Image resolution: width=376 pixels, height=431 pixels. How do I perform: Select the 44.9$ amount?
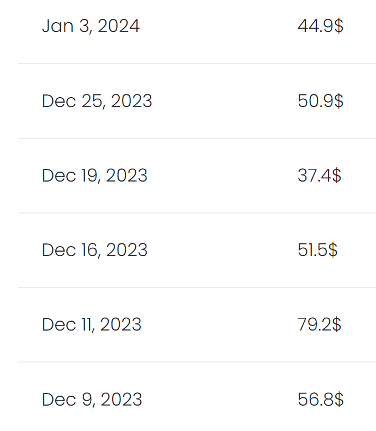click(320, 26)
